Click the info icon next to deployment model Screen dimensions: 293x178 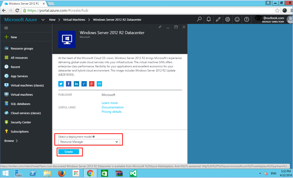[94, 137]
